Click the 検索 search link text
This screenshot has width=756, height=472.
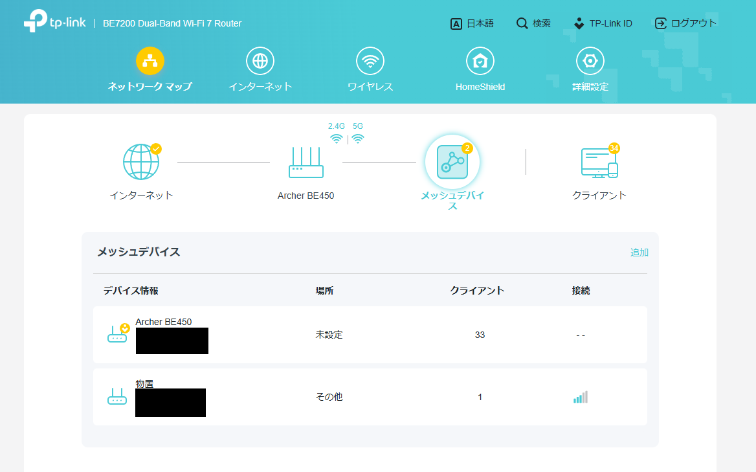point(542,23)
